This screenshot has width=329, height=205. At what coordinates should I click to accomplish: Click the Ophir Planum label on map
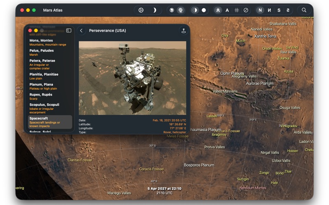[232, 73]
